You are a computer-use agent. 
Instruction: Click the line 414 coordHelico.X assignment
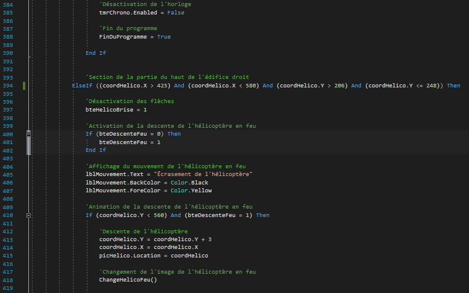(148, 247)
